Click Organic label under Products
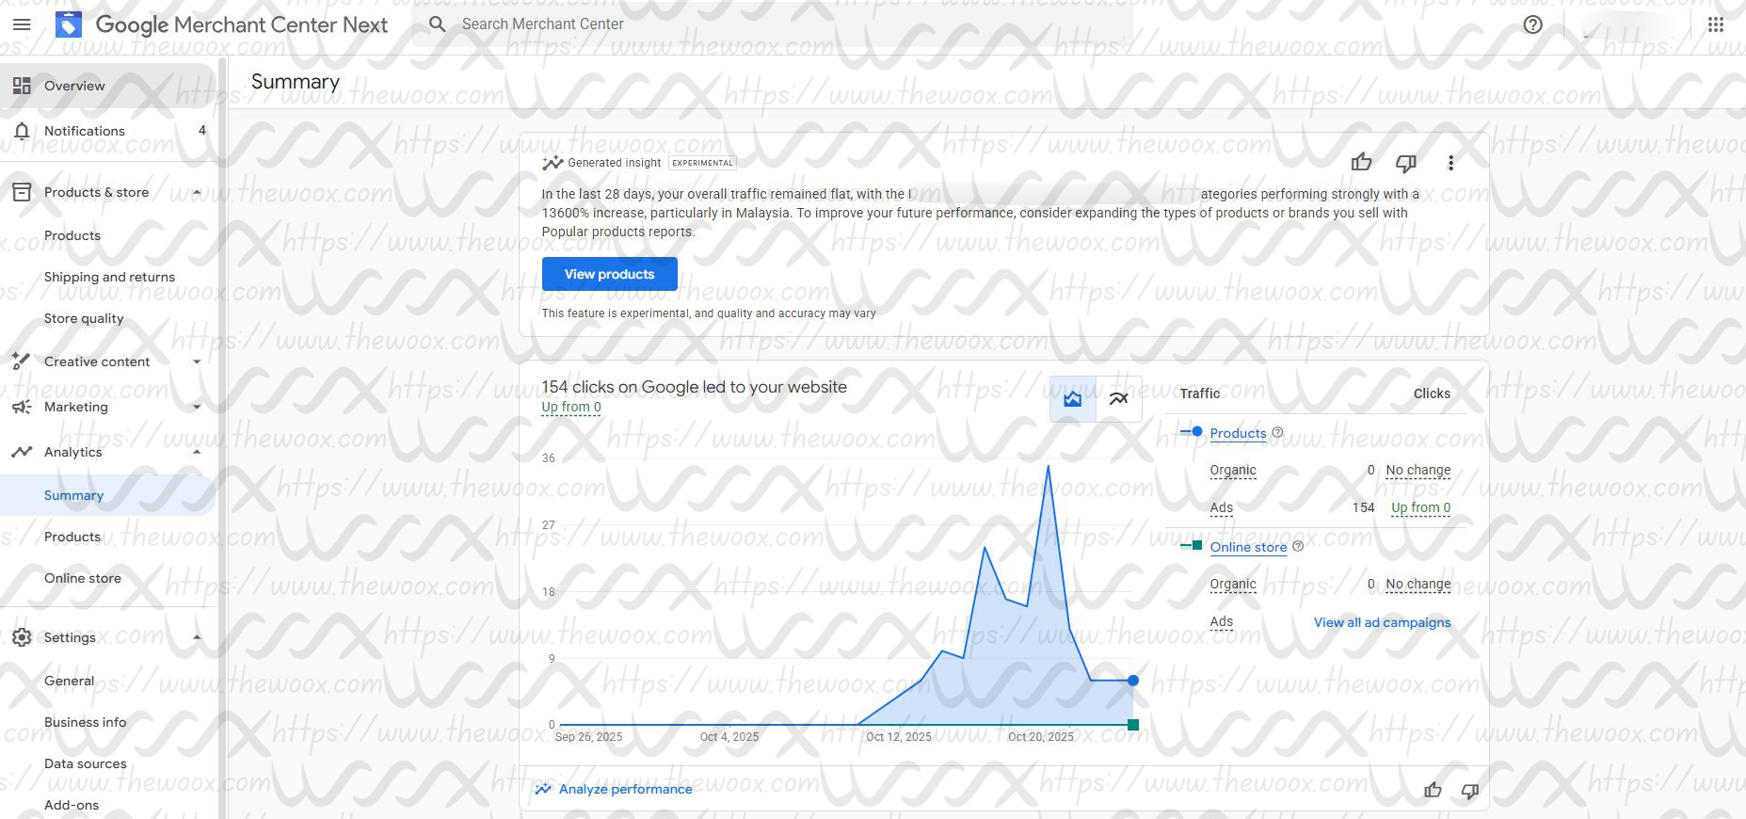The image size is (1746, 819). (x=1233, y=470)
